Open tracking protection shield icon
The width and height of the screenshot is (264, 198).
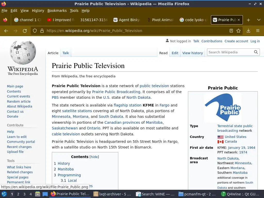click(x=35, y=31)
